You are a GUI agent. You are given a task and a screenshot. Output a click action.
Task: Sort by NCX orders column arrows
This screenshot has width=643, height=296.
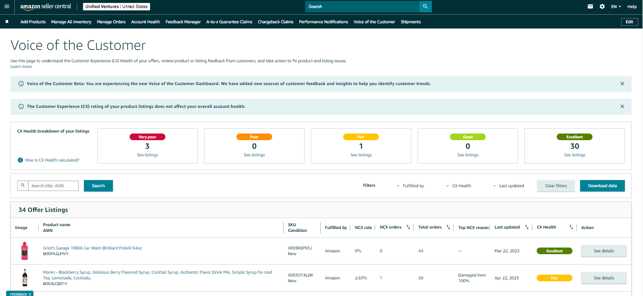[x=408, y=227]
